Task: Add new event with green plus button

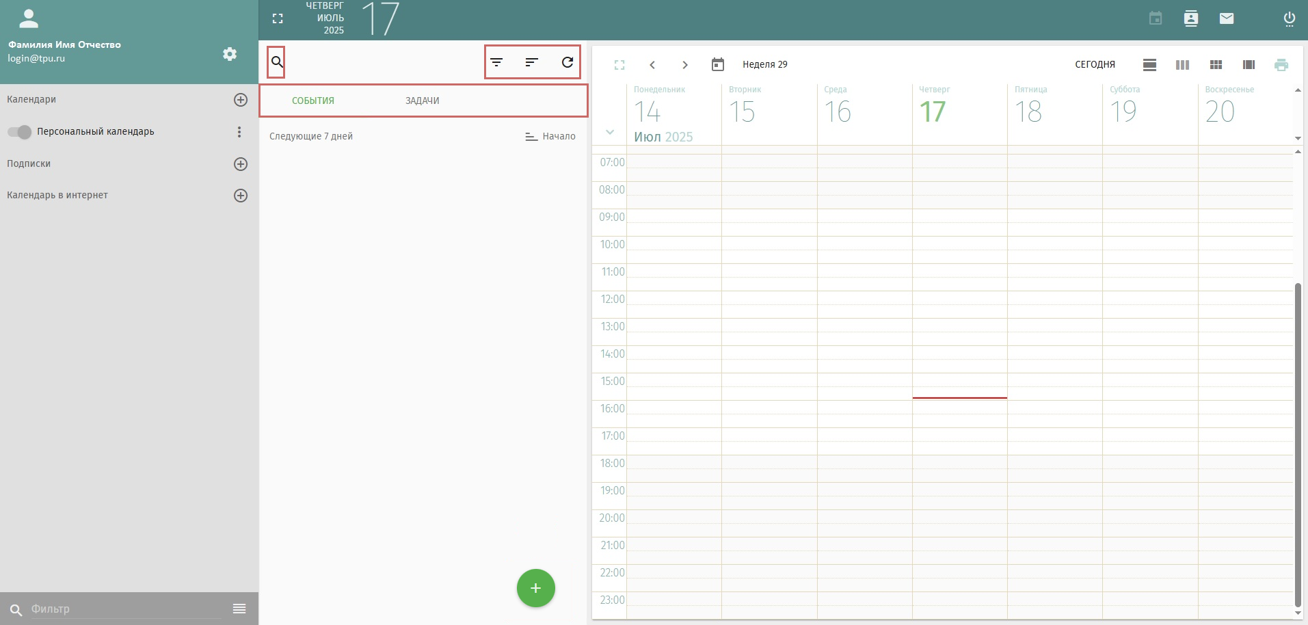Action: pos(536,588)
